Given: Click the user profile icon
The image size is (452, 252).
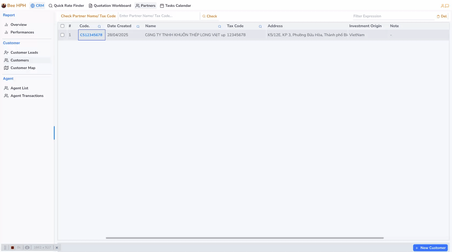Looking at the screenshot, I should click(442, 6).
